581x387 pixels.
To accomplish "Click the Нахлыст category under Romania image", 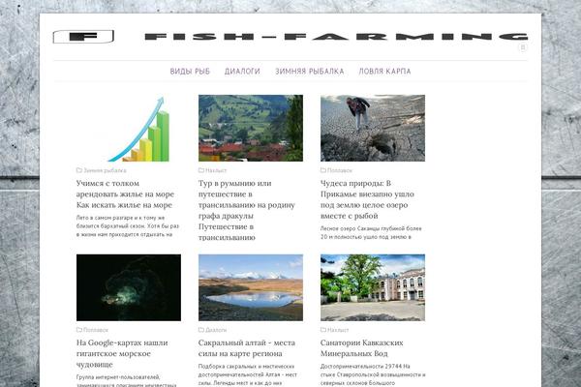I will [216, 170].
